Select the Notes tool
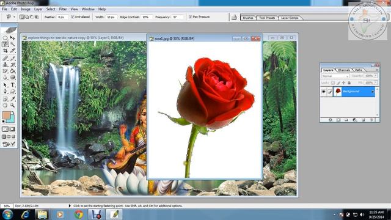The width and height of the screenshot is (391, 220). click(5, 99)
